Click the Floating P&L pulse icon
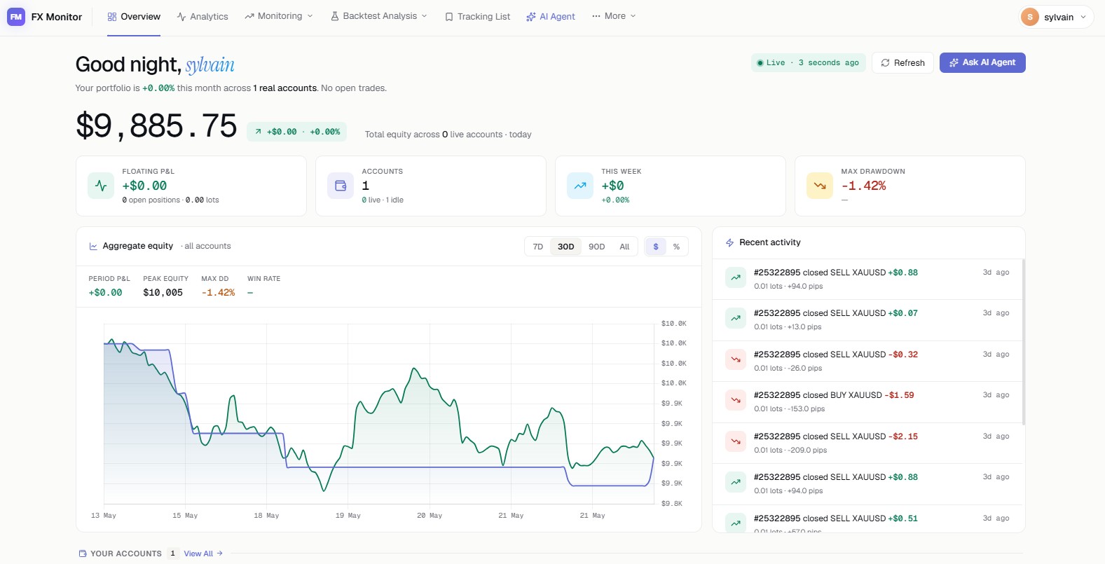Screen dimensions: 1105x564 click(101, 186)
